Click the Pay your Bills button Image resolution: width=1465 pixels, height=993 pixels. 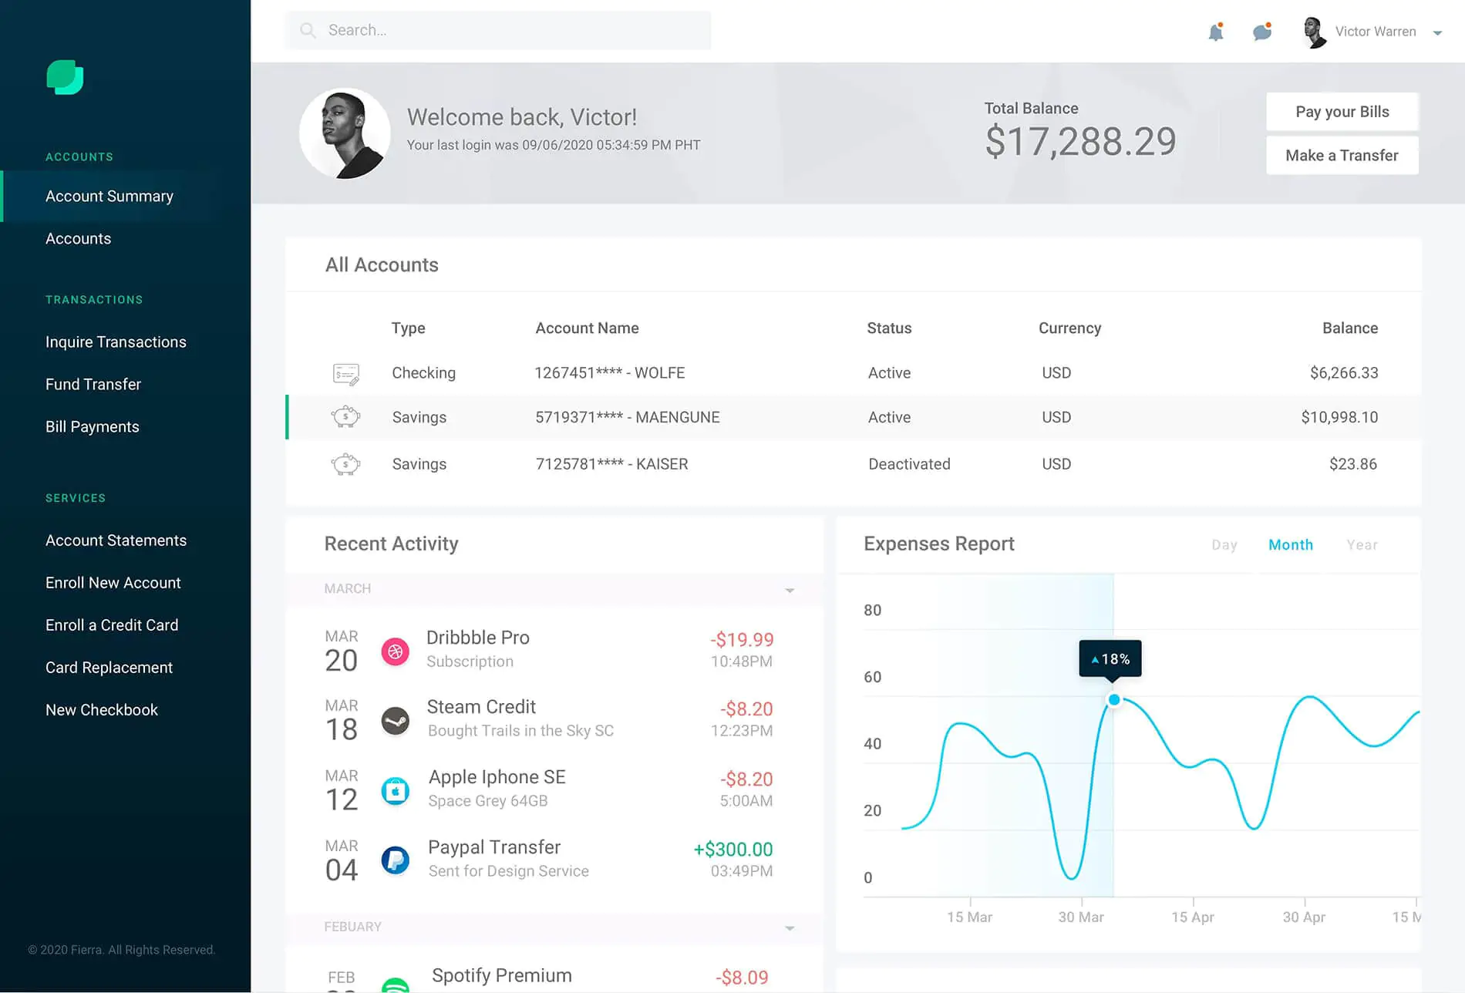tap(1342, 112)
